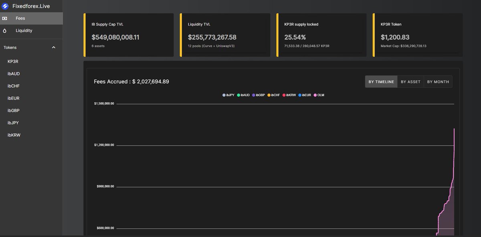Open the Liquidity page
481x237 pixels.
click(x=31, y=30)
